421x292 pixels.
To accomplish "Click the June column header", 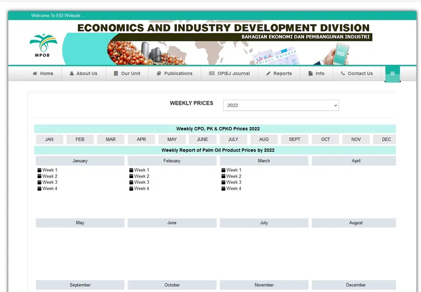I will coord(172,223).
